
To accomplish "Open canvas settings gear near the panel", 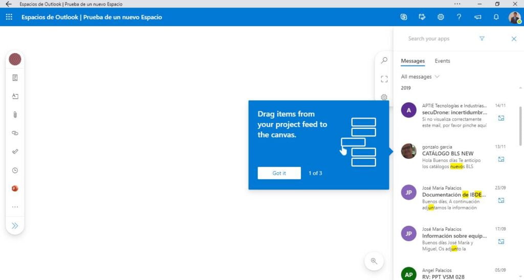I will click(384, 97).
